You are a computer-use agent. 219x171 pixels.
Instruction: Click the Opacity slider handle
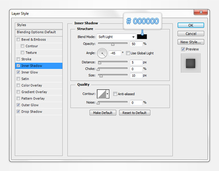click(113, 44)
